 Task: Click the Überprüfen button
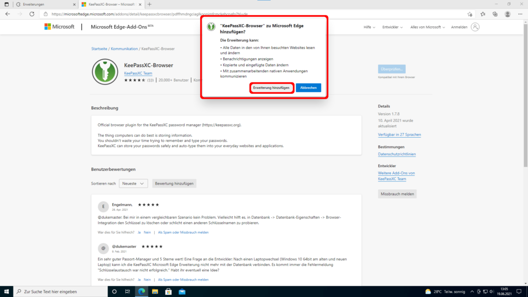pyautogui.click(x=392, y=69)
